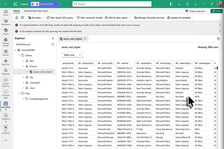The width and height of the screenshot is (224, 149).
Task: Open lakehouse settings gear in the toolbar
Action: (x=22, y=17)
